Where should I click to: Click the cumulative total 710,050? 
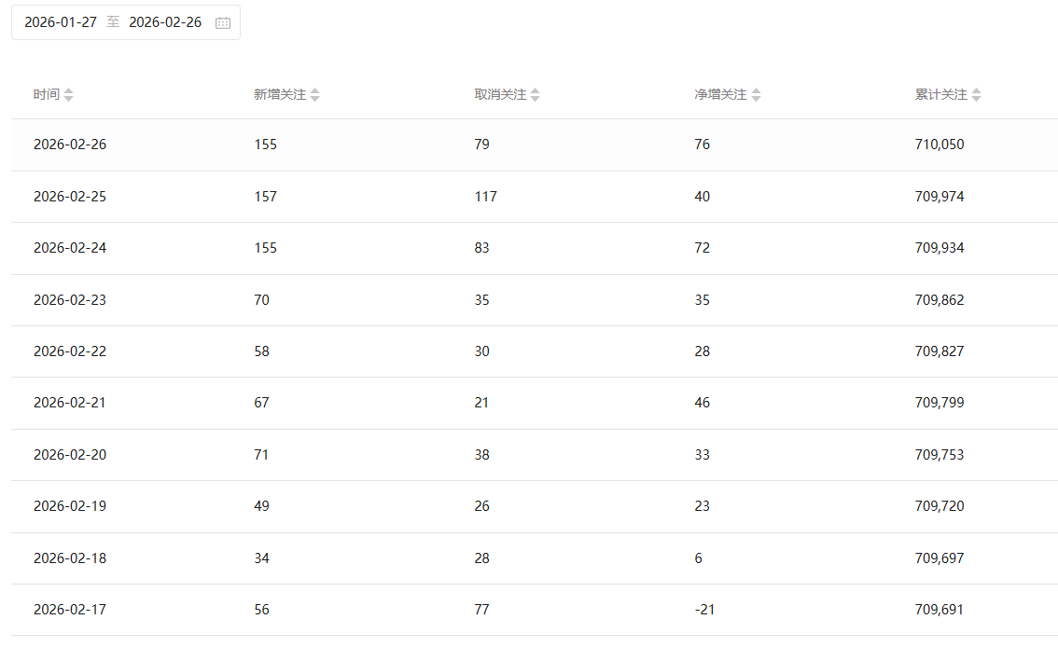940,145
